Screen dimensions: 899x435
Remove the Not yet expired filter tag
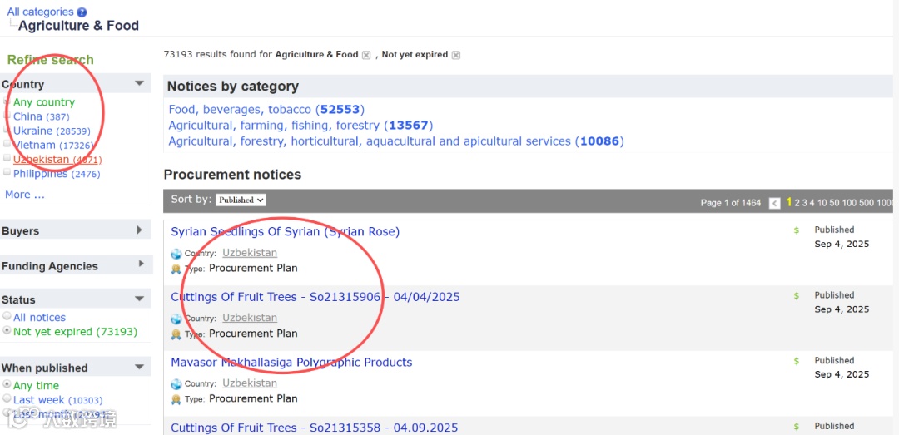coord(456,55)
